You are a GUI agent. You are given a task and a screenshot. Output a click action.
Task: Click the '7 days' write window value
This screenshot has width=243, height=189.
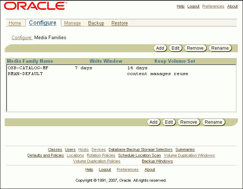click(83, 68)
